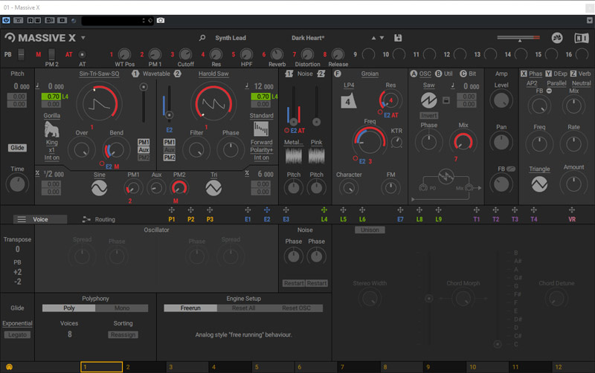
Task: Open the Sin-Tri-Saw-SQ wavetable menu
Action: click(99, 74)
